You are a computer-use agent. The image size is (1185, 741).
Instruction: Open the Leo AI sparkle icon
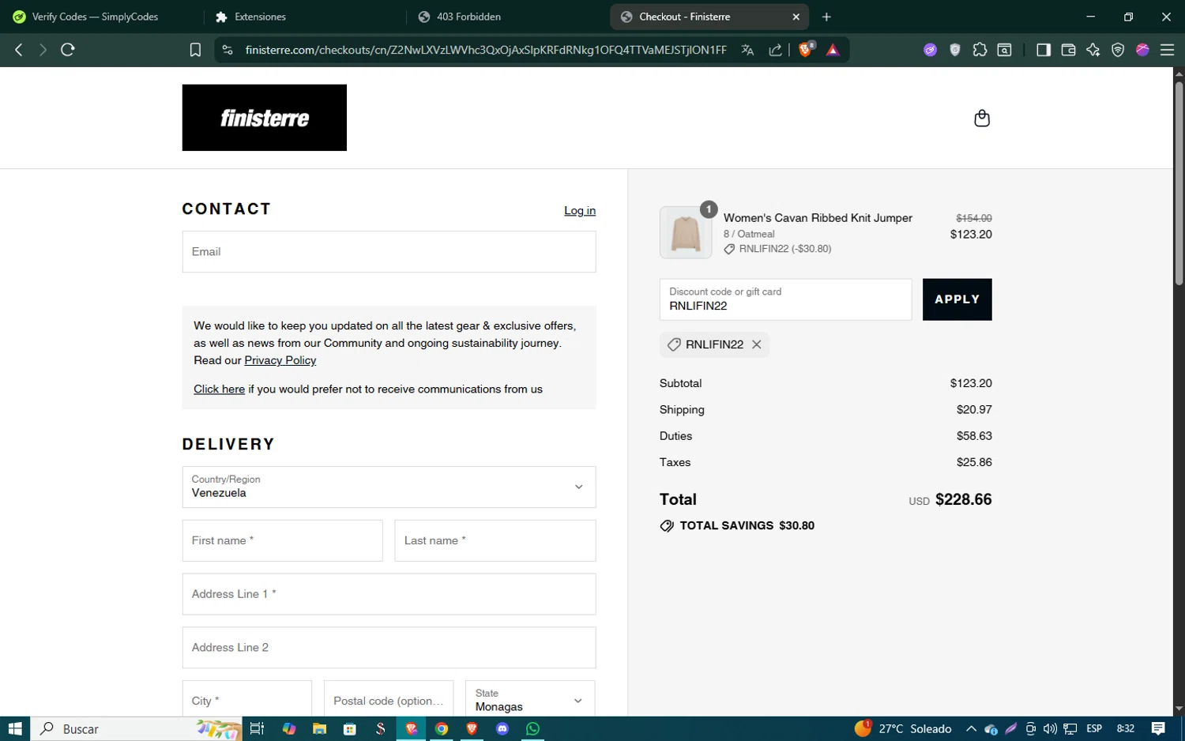1093,50
